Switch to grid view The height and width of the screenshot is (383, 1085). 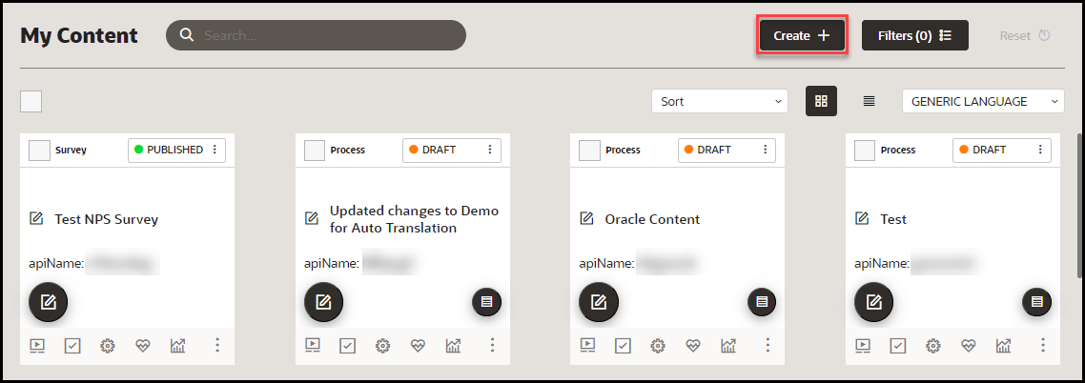(821, 101)
